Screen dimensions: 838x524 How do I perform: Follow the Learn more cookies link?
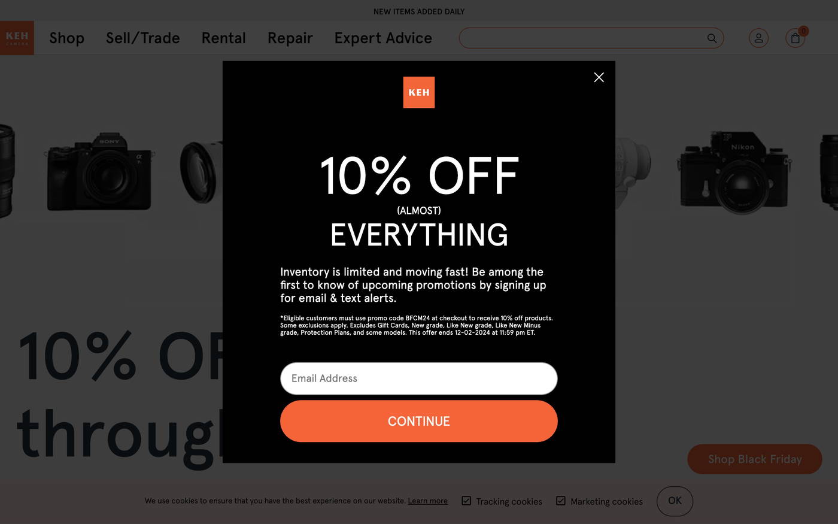[427, 501]
